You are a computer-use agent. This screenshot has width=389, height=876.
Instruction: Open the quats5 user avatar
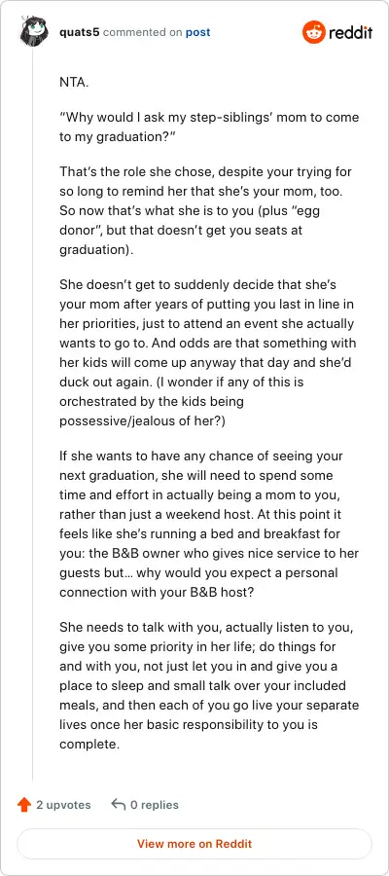pos(34,32)
